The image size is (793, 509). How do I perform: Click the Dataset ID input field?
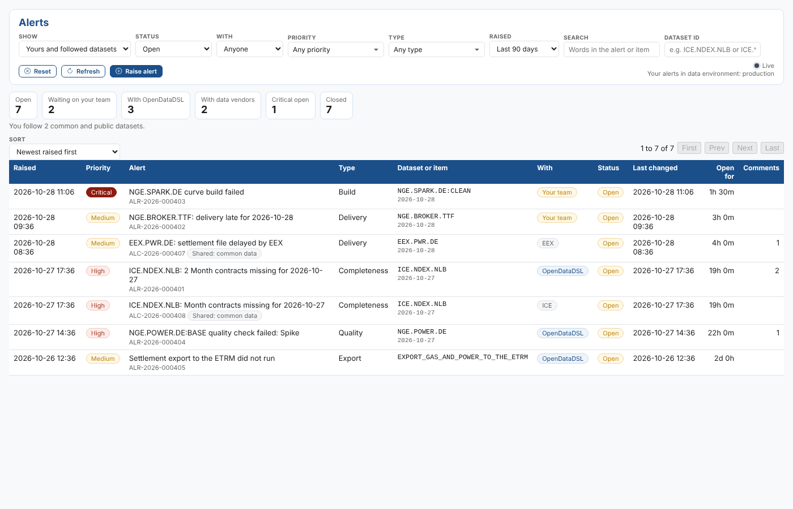[x=713, y=50]
